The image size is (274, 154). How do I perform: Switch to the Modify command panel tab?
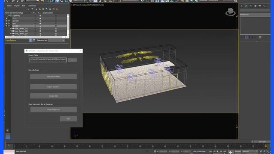(x=246, y=6)
